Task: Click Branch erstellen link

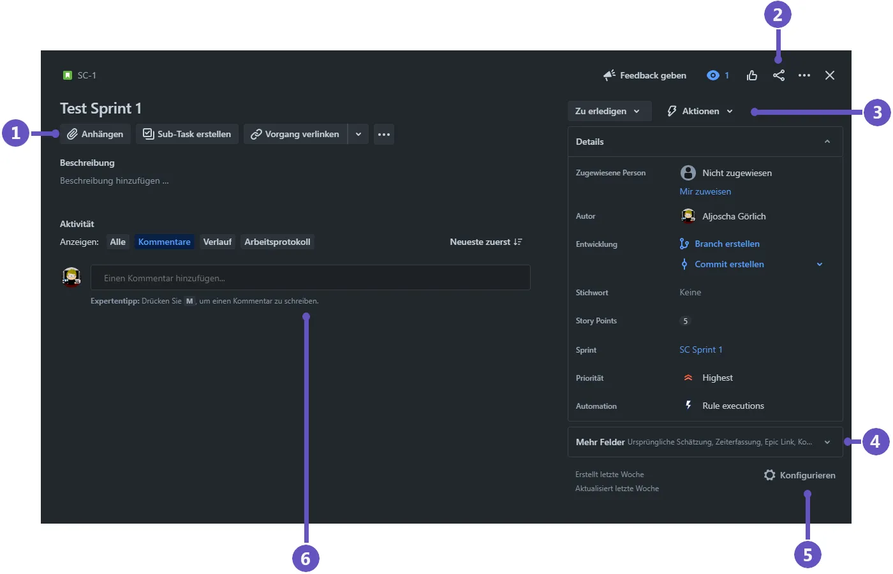Action: click(x=727, y=244)
